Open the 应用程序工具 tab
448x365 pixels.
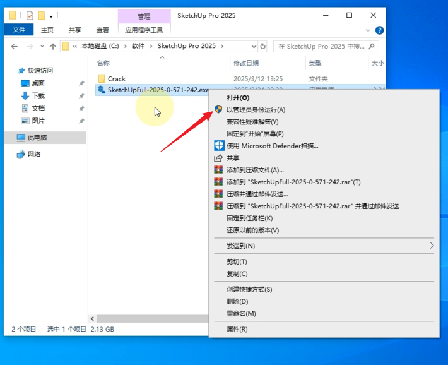click(x=144, y=30)
